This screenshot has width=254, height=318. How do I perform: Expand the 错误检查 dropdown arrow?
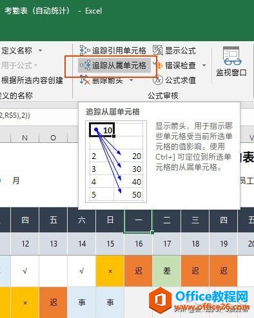pos(204,65)
